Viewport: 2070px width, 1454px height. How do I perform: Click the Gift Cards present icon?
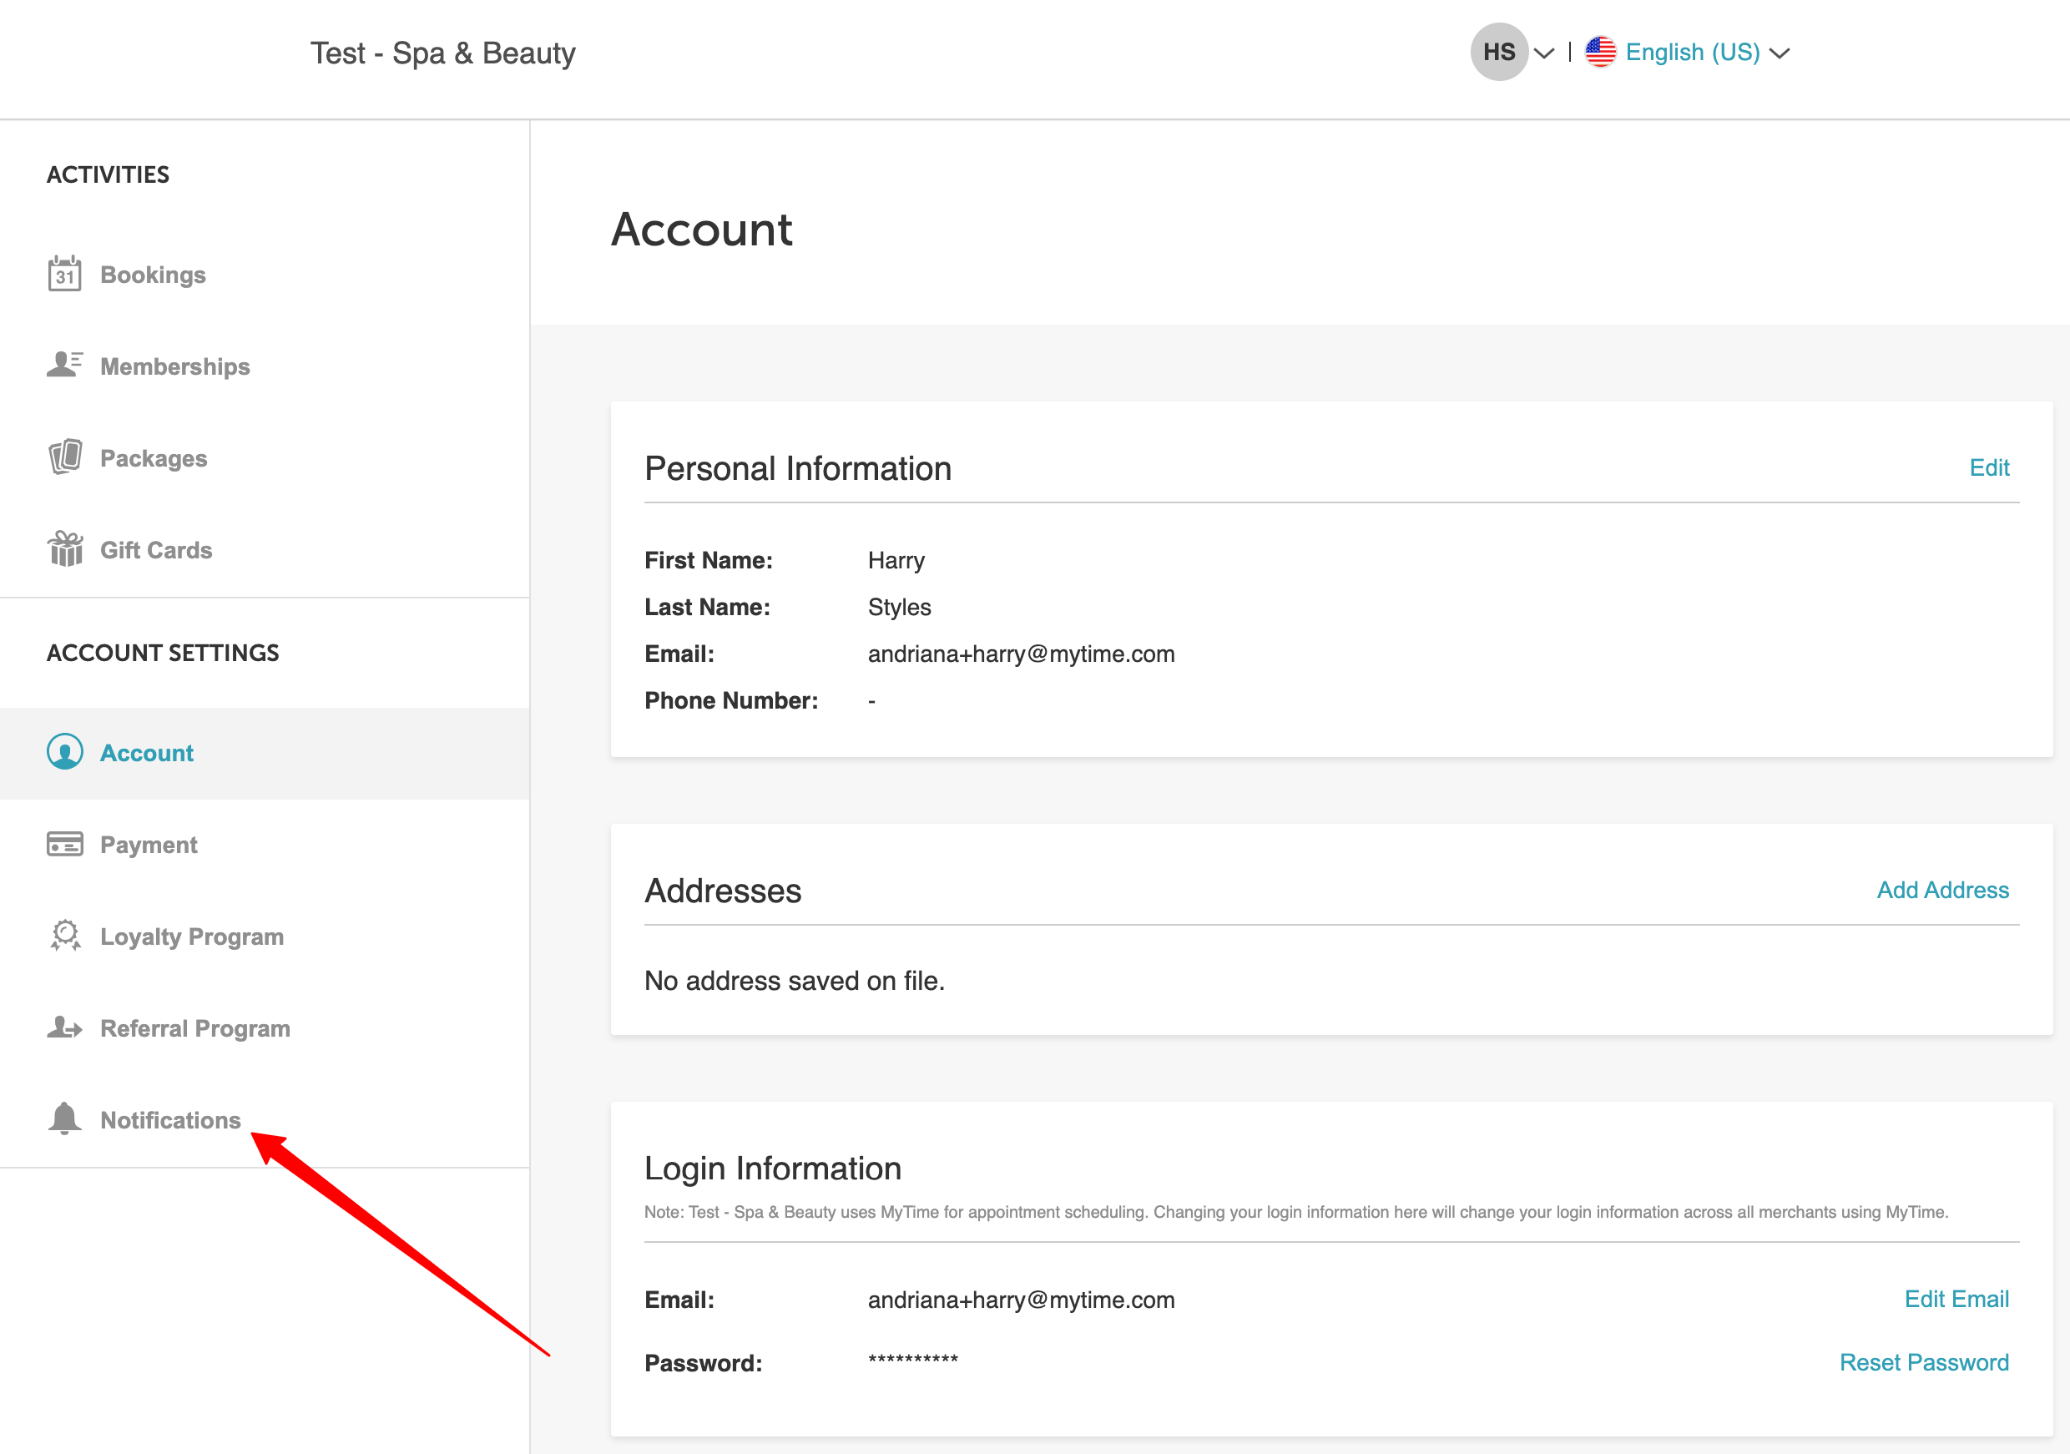pyautogui.click(x=65, y=549)
